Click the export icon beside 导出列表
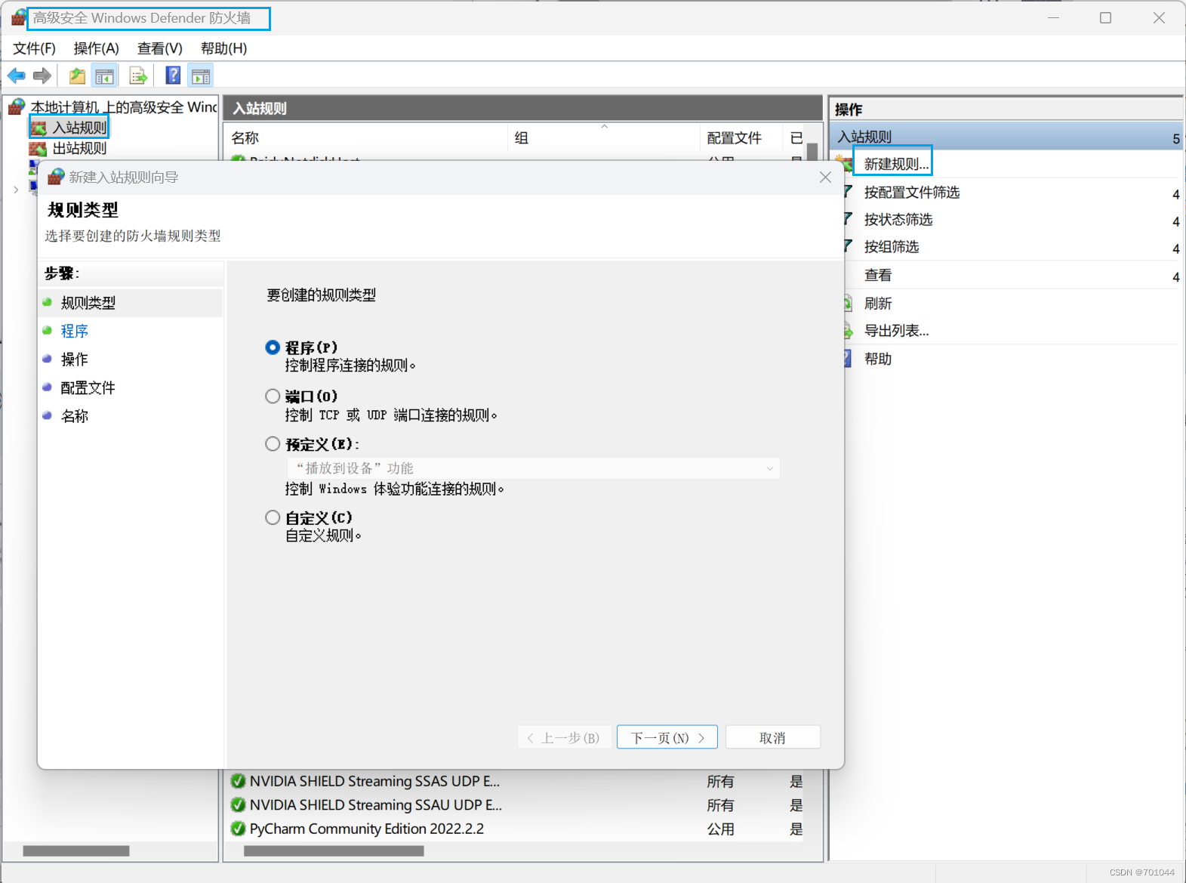Screen dimensions: 1186x883 (849, 330)
